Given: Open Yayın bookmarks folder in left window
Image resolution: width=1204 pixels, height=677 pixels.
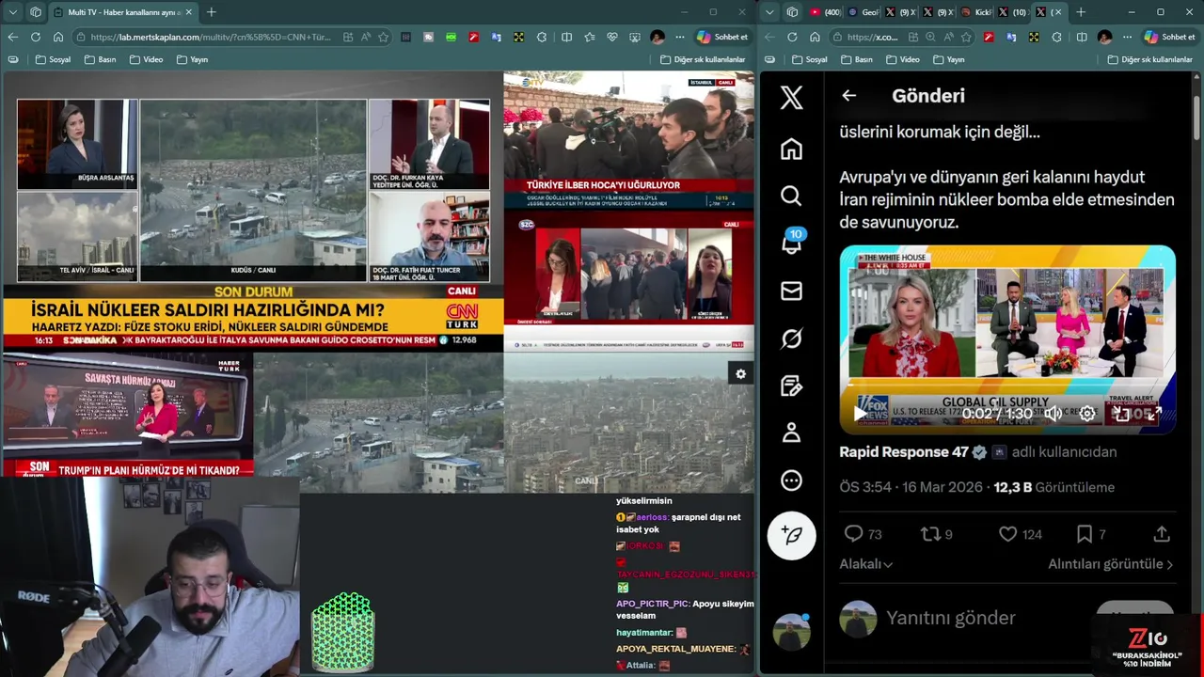Looking at the screenshot, I should pyautogui.click(x=192, y=59).
